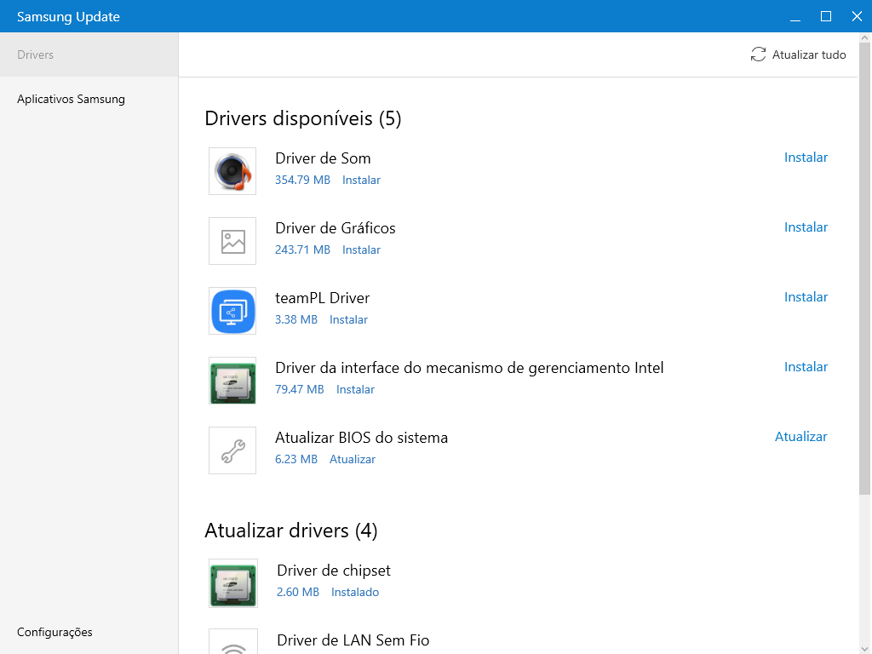Click the 6.23 MB size text
This screenshot has width=872, height=654.
[296, 459]
